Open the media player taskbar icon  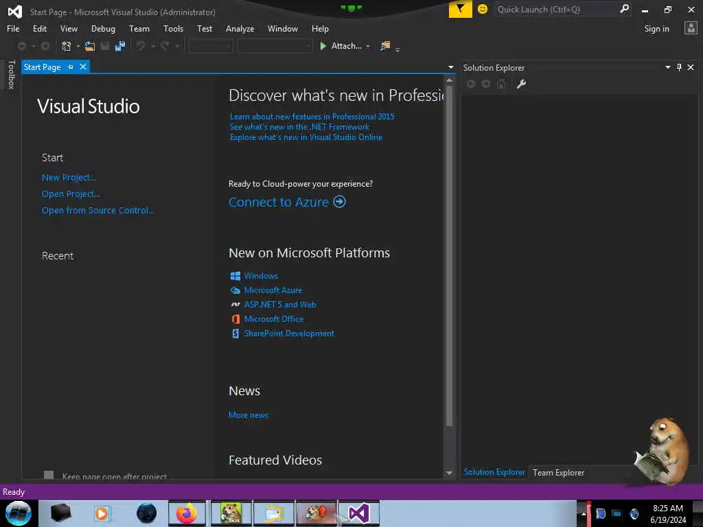click(102, 513)
